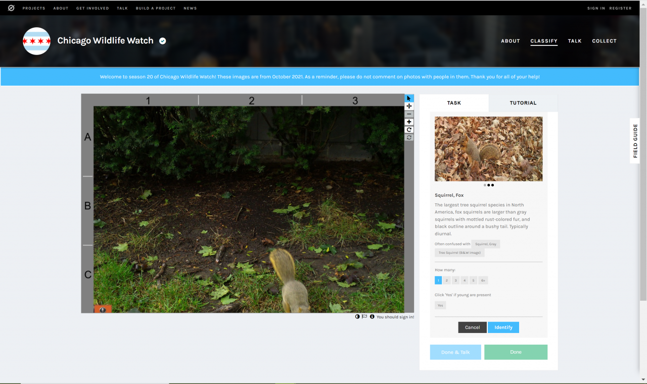
Task: Open top-bar About link beside Projects
Action: click(x=61, y=8)
